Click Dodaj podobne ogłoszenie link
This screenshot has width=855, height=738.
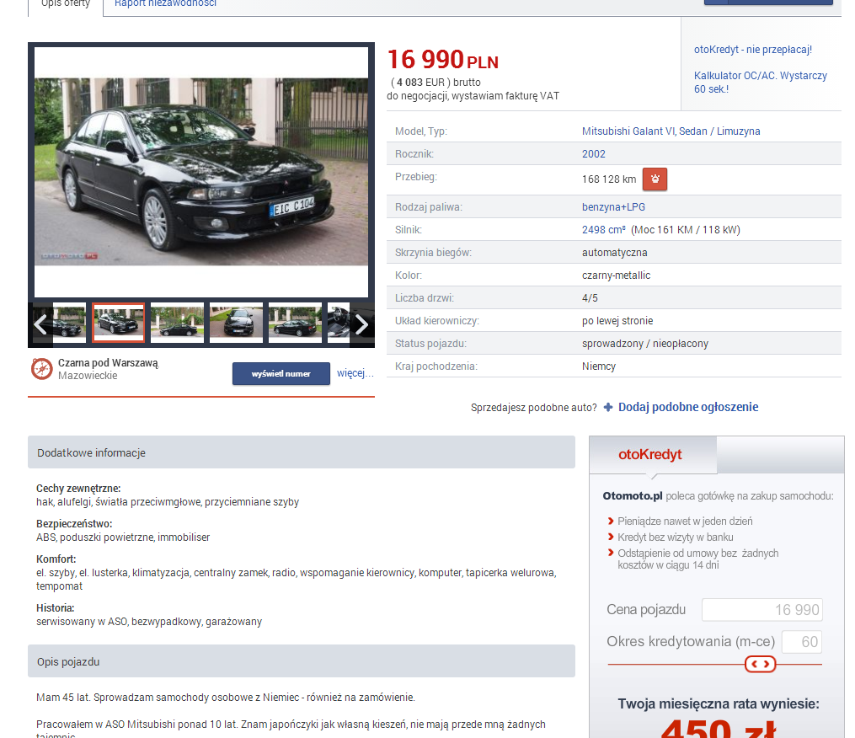point(688,407)
